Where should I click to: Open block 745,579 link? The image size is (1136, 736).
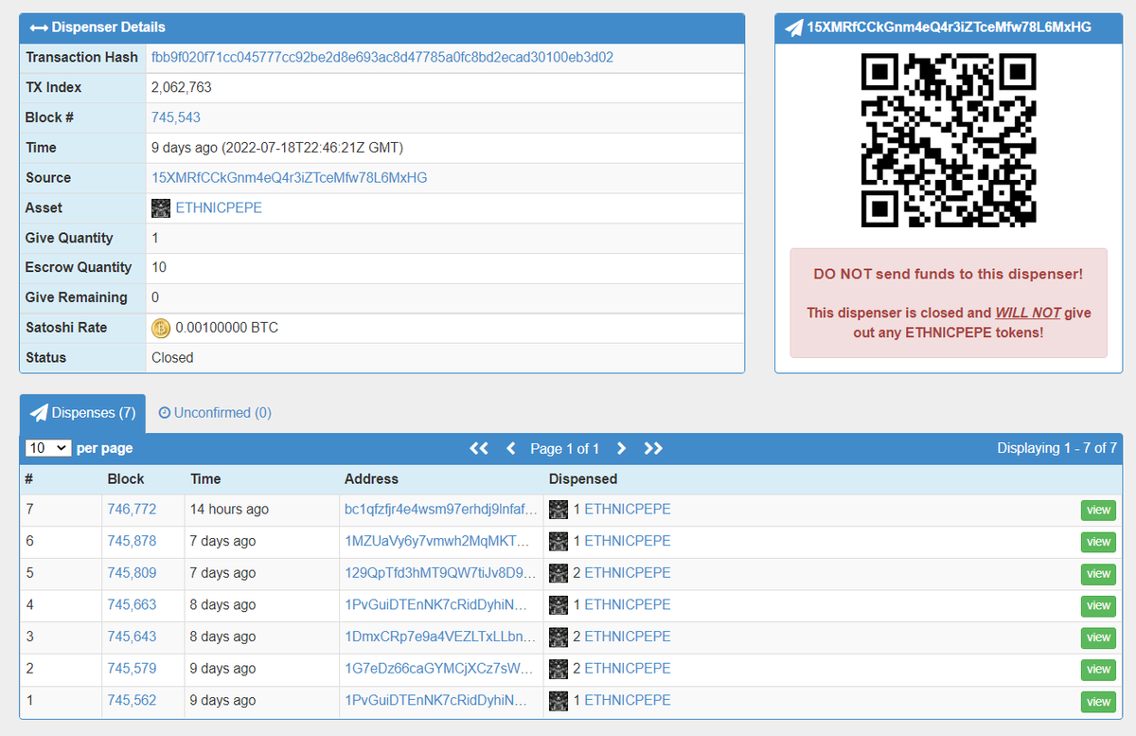coord(132,668)
